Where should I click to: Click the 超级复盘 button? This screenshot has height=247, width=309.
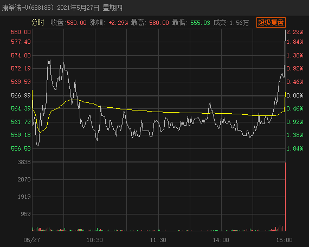click(271, 22)
